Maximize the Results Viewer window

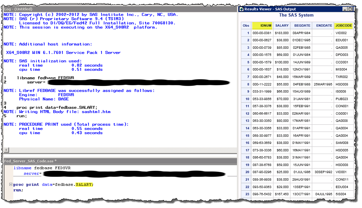[350, 9]
